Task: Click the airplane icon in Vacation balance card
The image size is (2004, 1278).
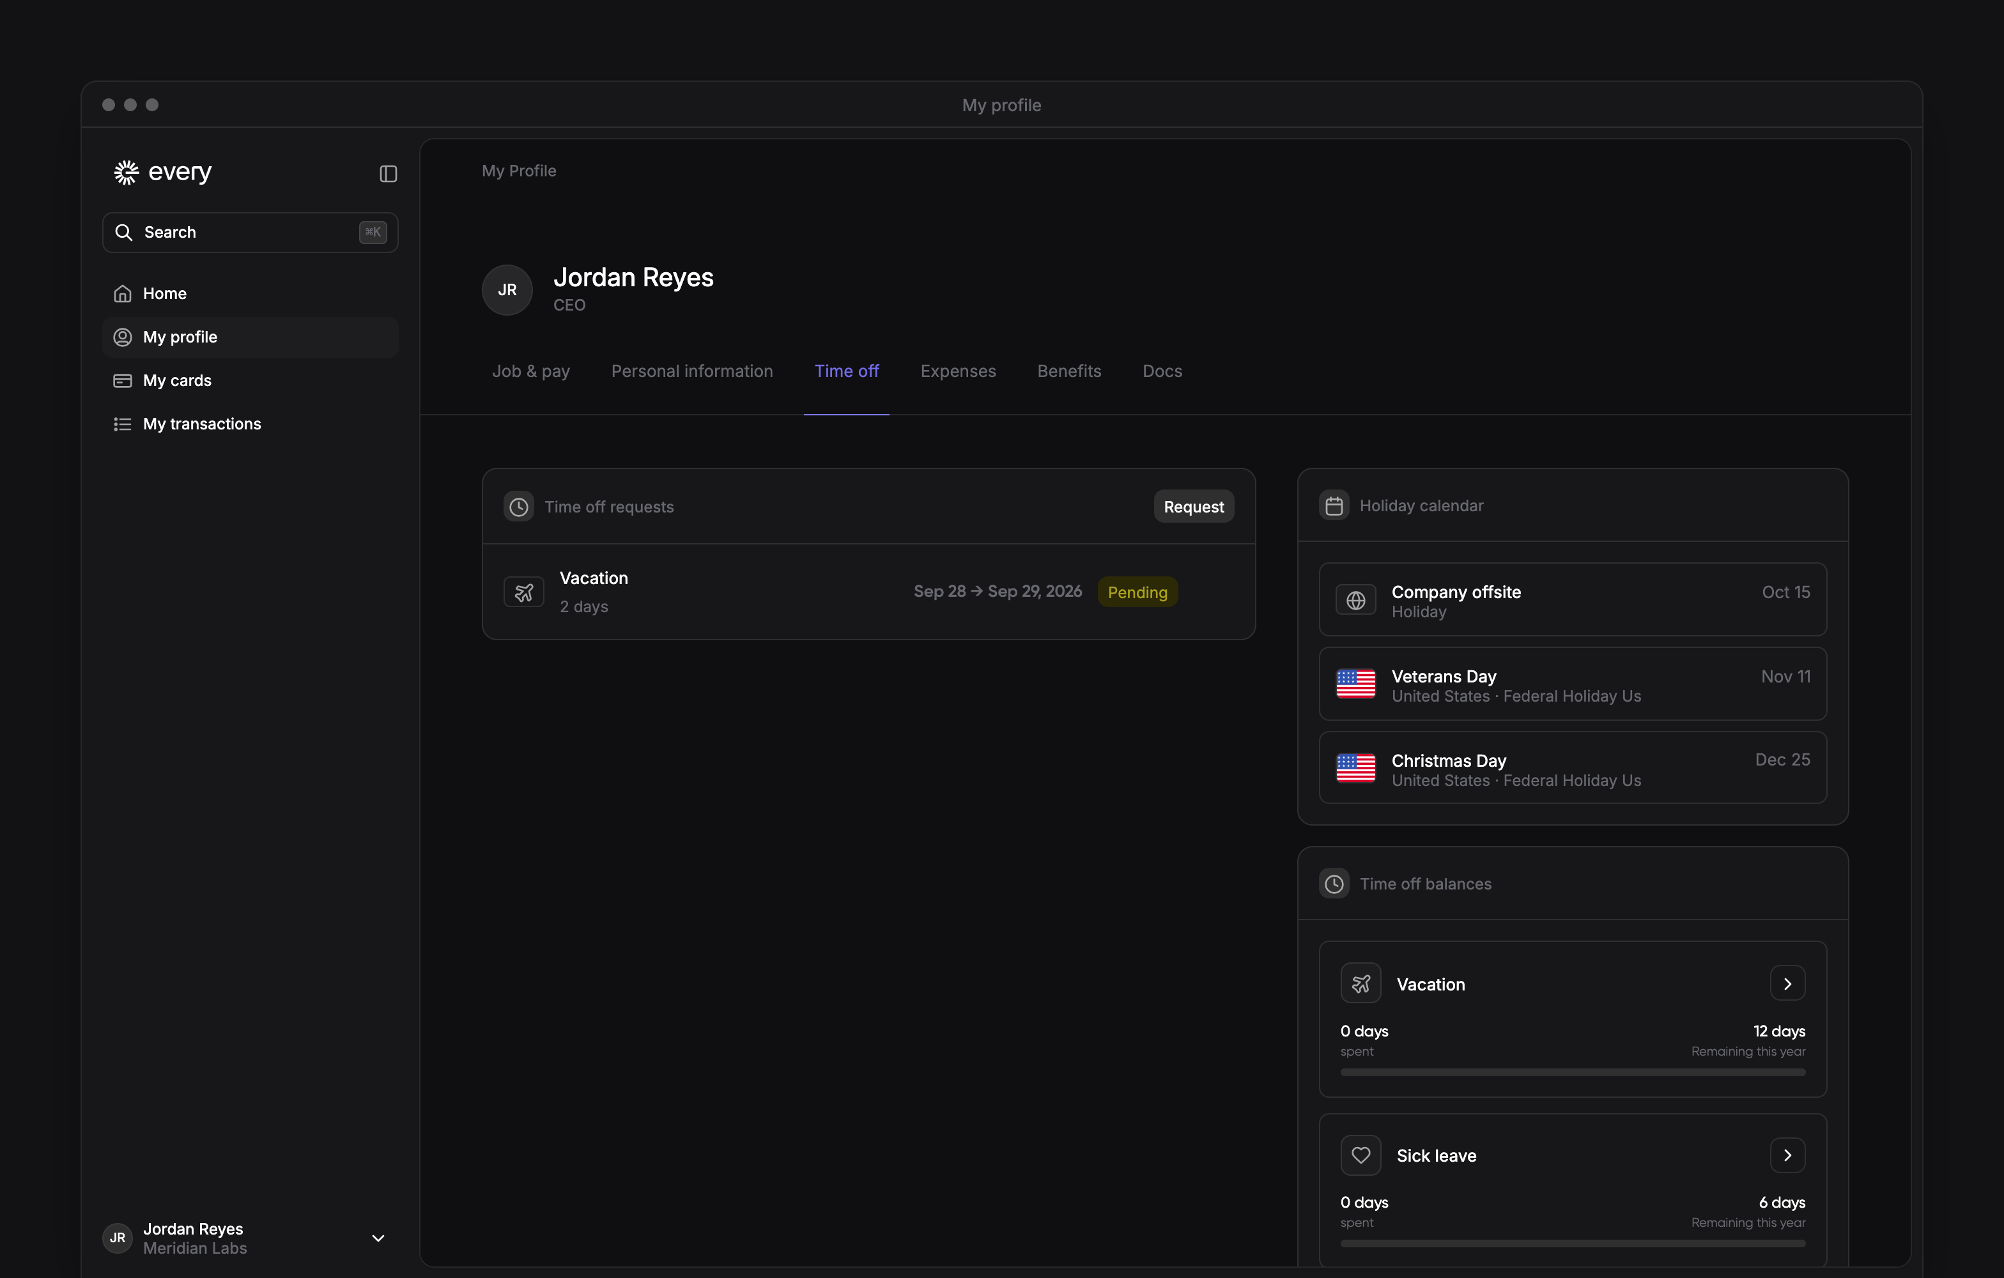Action: pos(1360,983)
